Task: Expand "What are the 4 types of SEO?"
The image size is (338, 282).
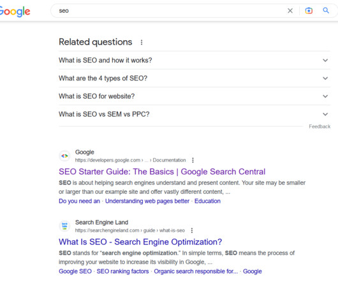Action: (x=195, y=78)
